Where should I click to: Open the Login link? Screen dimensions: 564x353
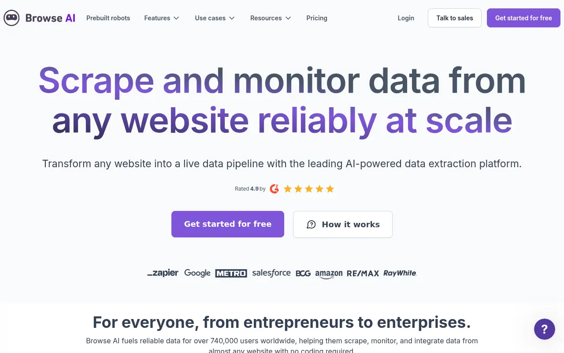click(x=405, y=18)
